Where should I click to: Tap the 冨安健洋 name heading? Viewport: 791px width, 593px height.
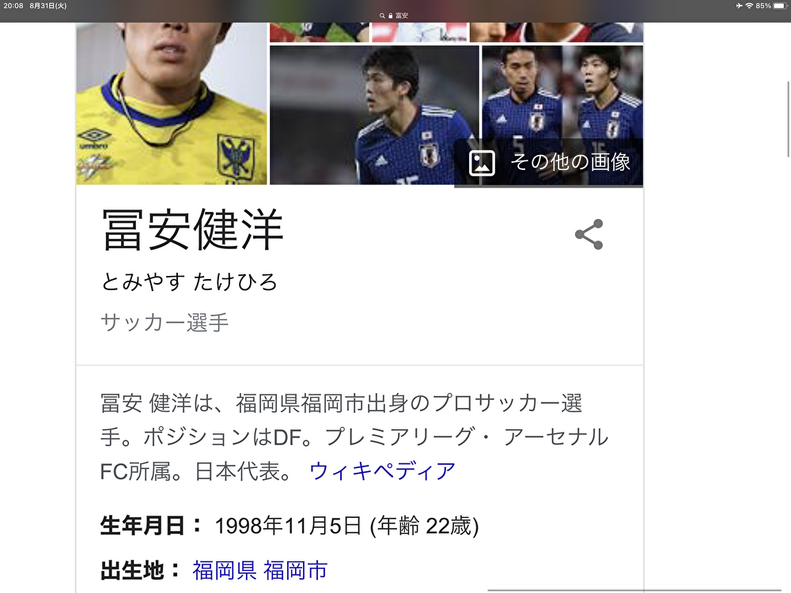click(x=192, y=230)
